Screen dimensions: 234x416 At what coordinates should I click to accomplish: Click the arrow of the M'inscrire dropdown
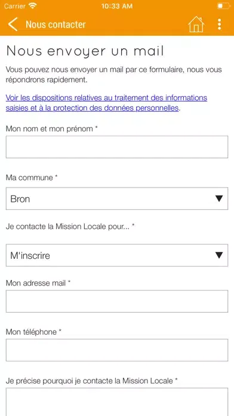[219, 255]
